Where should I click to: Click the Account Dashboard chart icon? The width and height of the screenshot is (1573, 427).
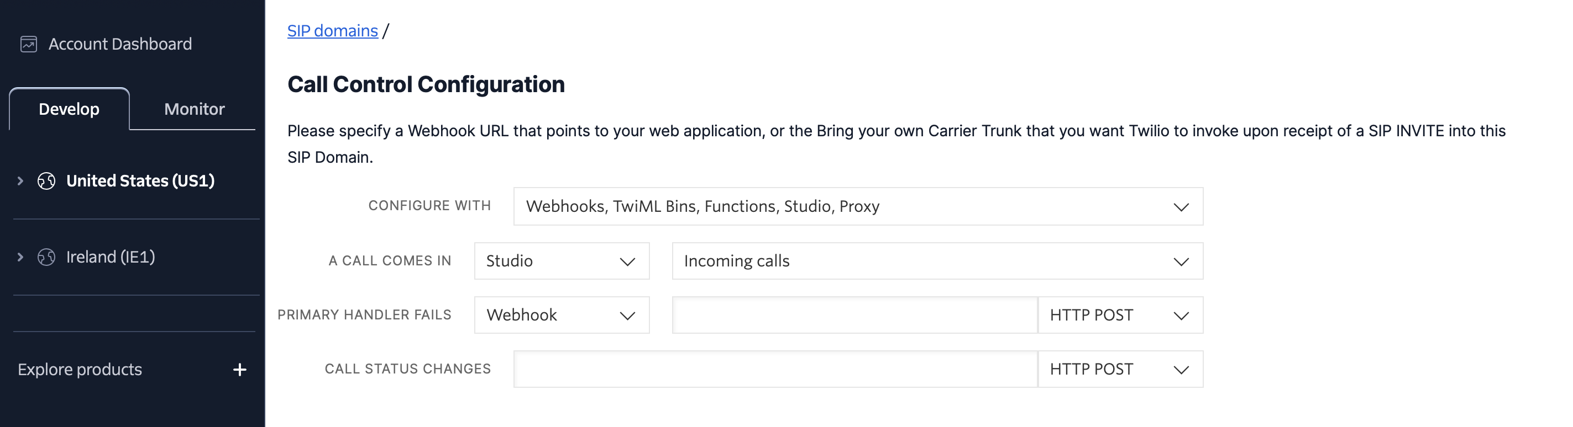pos(29,45)
